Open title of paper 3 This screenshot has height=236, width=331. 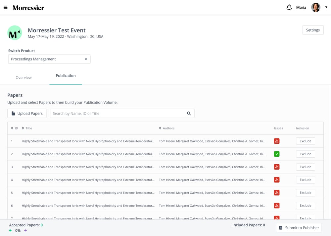(x=88, y=167)
